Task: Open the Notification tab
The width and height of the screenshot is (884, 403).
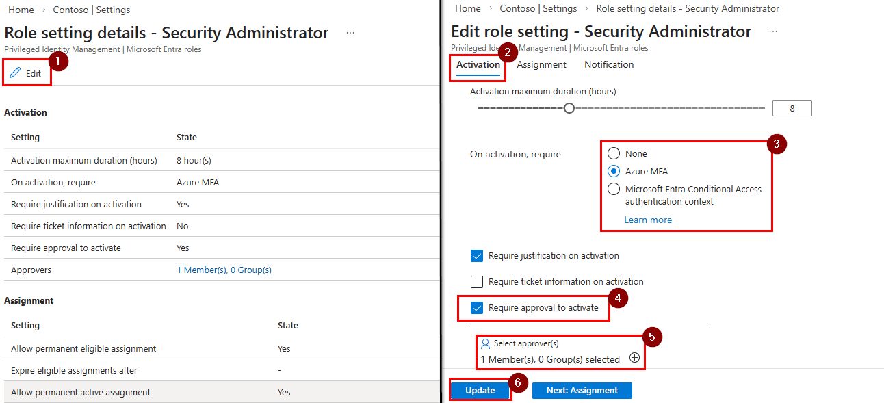Action: point(608,64)
